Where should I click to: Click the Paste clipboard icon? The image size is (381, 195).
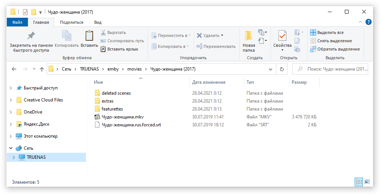(x=89, y=36)
